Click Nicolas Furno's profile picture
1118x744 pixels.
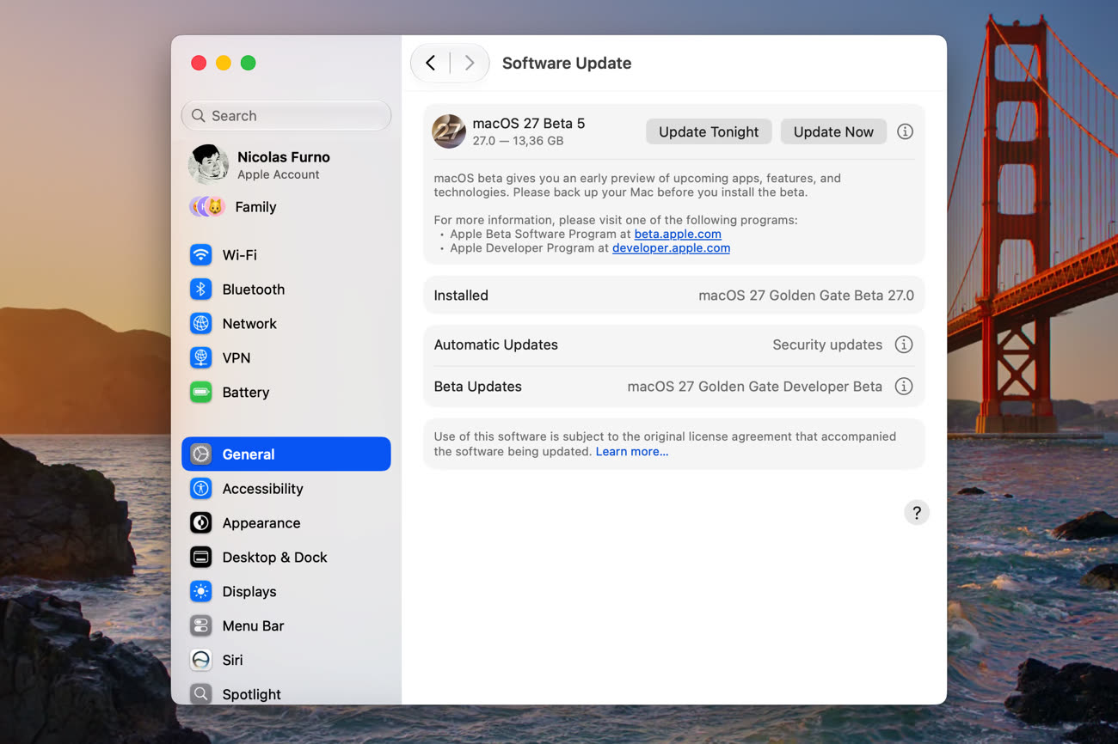point(208,164)
